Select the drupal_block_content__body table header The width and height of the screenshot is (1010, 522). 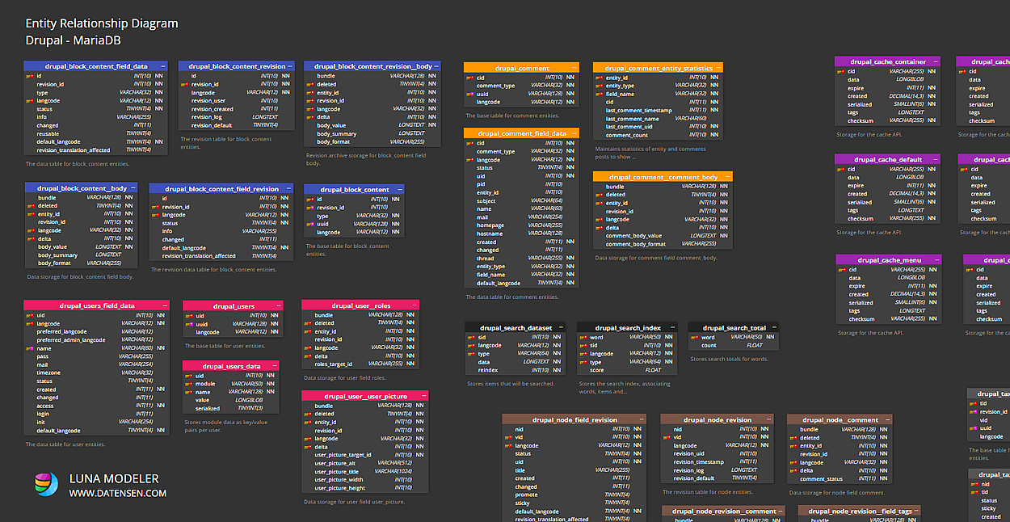pos(81,188)
